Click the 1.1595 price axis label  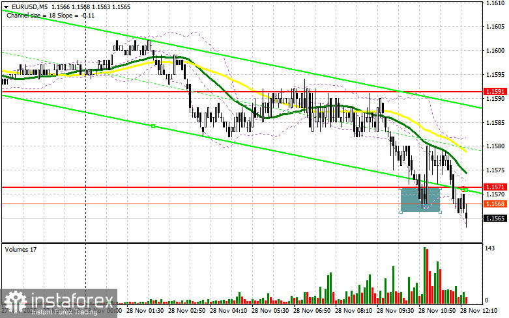(495, 75)
